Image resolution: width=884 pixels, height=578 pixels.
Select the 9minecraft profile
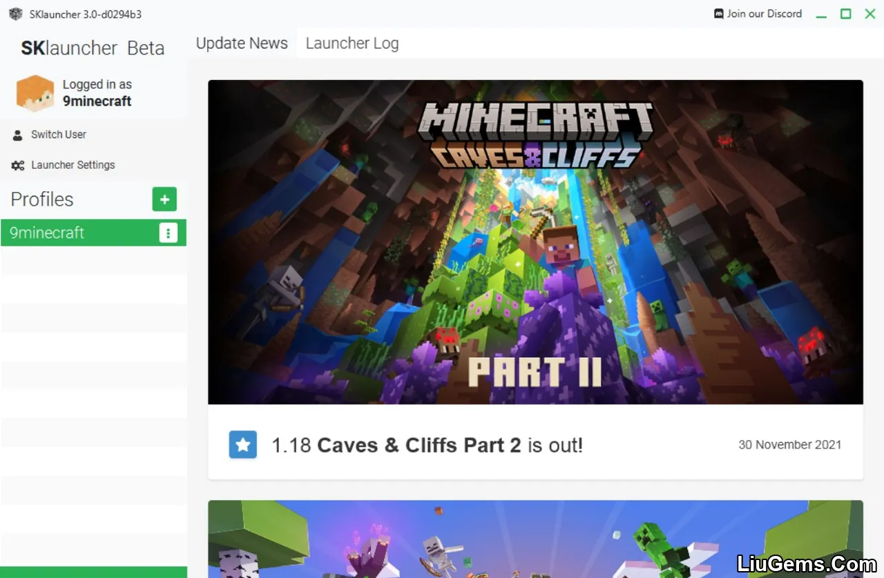click(x=93, y=232)
